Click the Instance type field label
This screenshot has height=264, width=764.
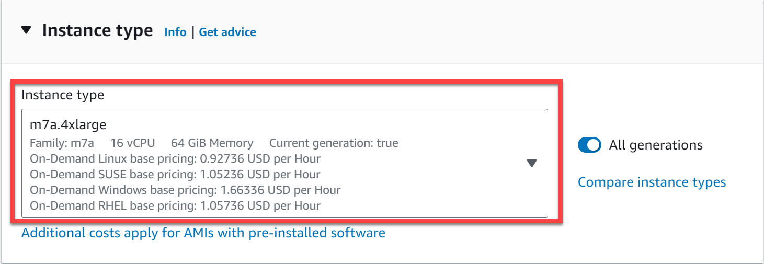tap(63, 95)
